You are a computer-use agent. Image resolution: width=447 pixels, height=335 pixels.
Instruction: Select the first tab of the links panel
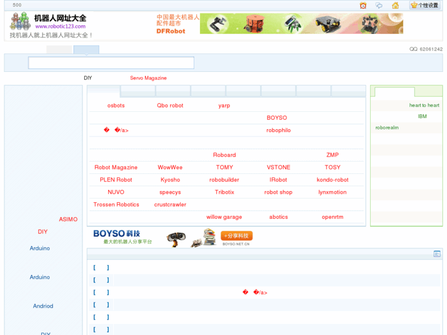point(103,90)
